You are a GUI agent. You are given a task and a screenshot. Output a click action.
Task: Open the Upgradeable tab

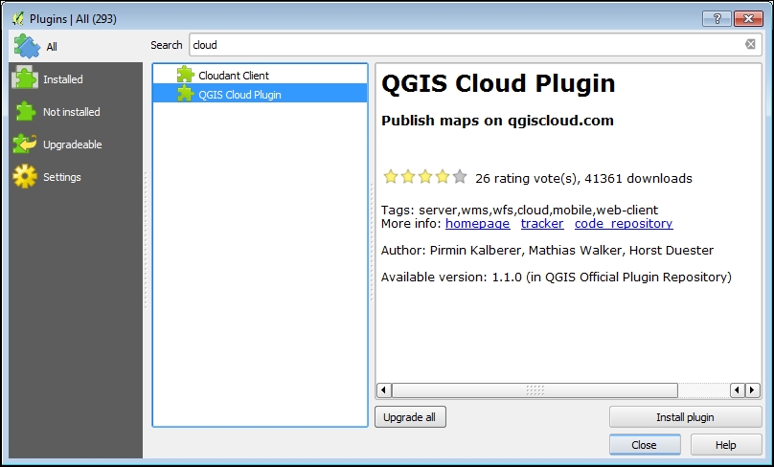click(x=76, y=145)
